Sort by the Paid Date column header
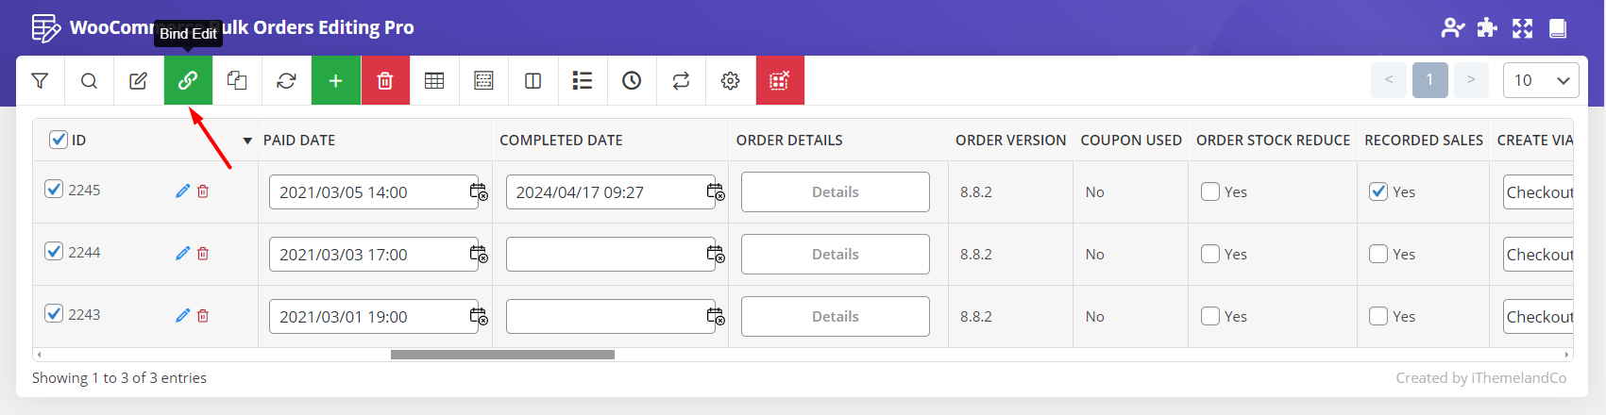Image resolution: width=1606 pixels, height=415 pixels. click(299, 141)
